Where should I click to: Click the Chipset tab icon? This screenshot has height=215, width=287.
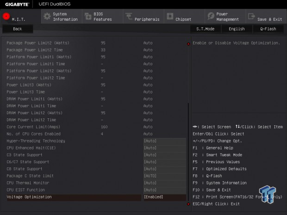click(170, 16)
